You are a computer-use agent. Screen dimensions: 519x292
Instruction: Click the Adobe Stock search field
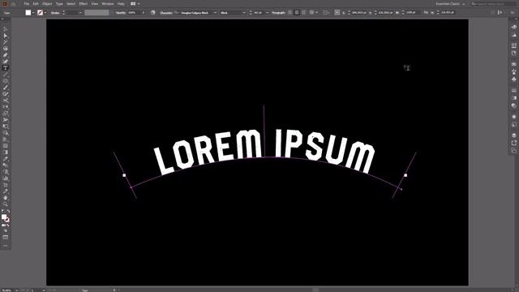[x=494, y=3]
